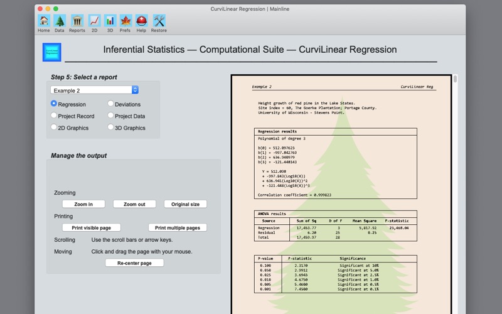Click the 'Sum of Sq' column header
This screenshot has height=314, width=502.
pyautogui.click(x=306, y=221)
